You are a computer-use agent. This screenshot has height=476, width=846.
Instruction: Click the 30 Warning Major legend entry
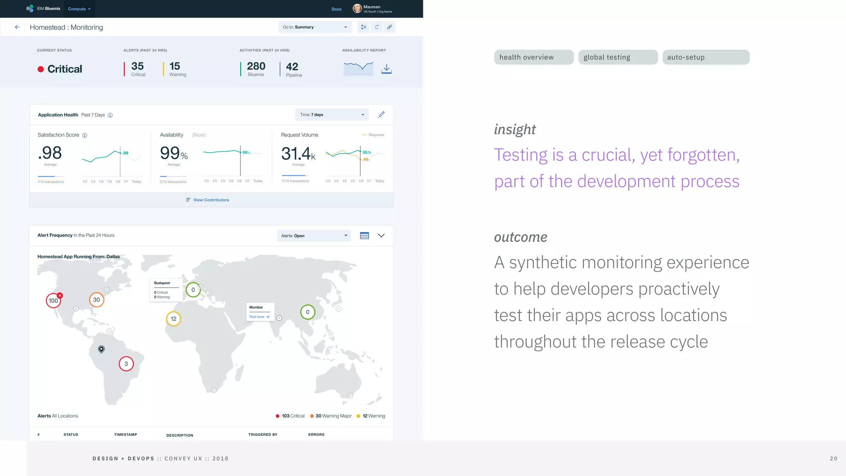click(331, 416)
